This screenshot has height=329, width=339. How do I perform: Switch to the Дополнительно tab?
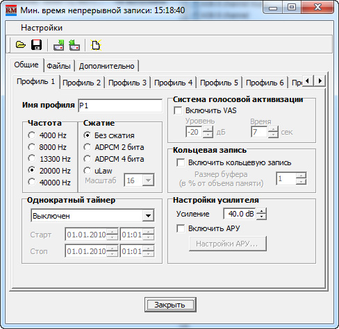point(106,66)
